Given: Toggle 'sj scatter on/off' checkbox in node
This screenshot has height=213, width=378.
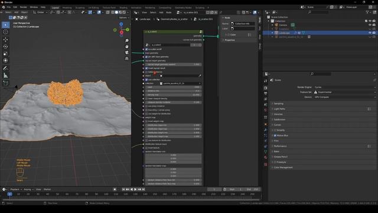Looking at the screenshot, I should (146, 49).
